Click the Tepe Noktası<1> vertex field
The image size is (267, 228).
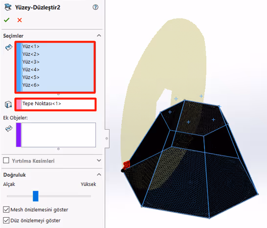click(56, 104)
